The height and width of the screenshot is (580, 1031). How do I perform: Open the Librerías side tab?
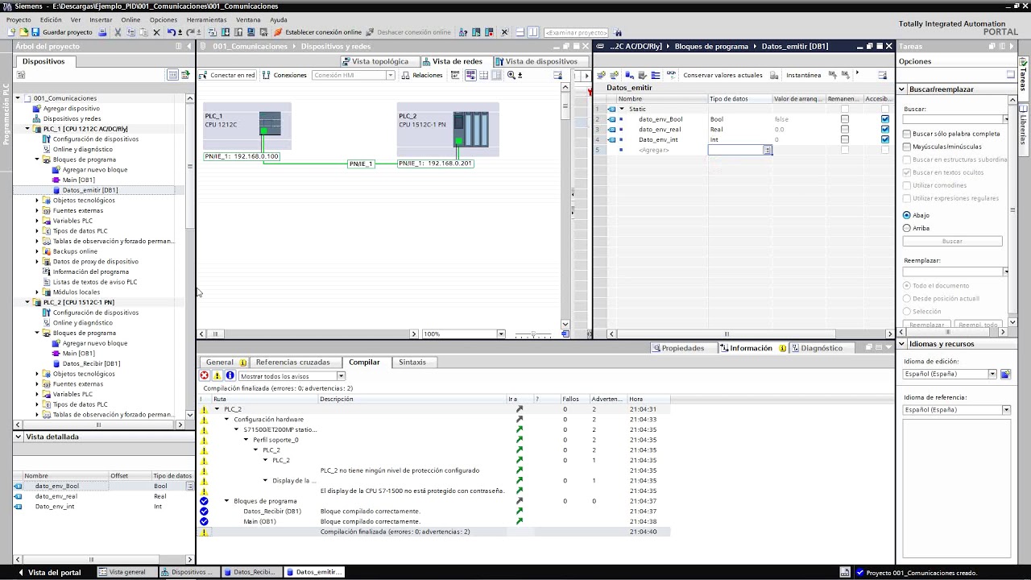tap(1024, 129)
